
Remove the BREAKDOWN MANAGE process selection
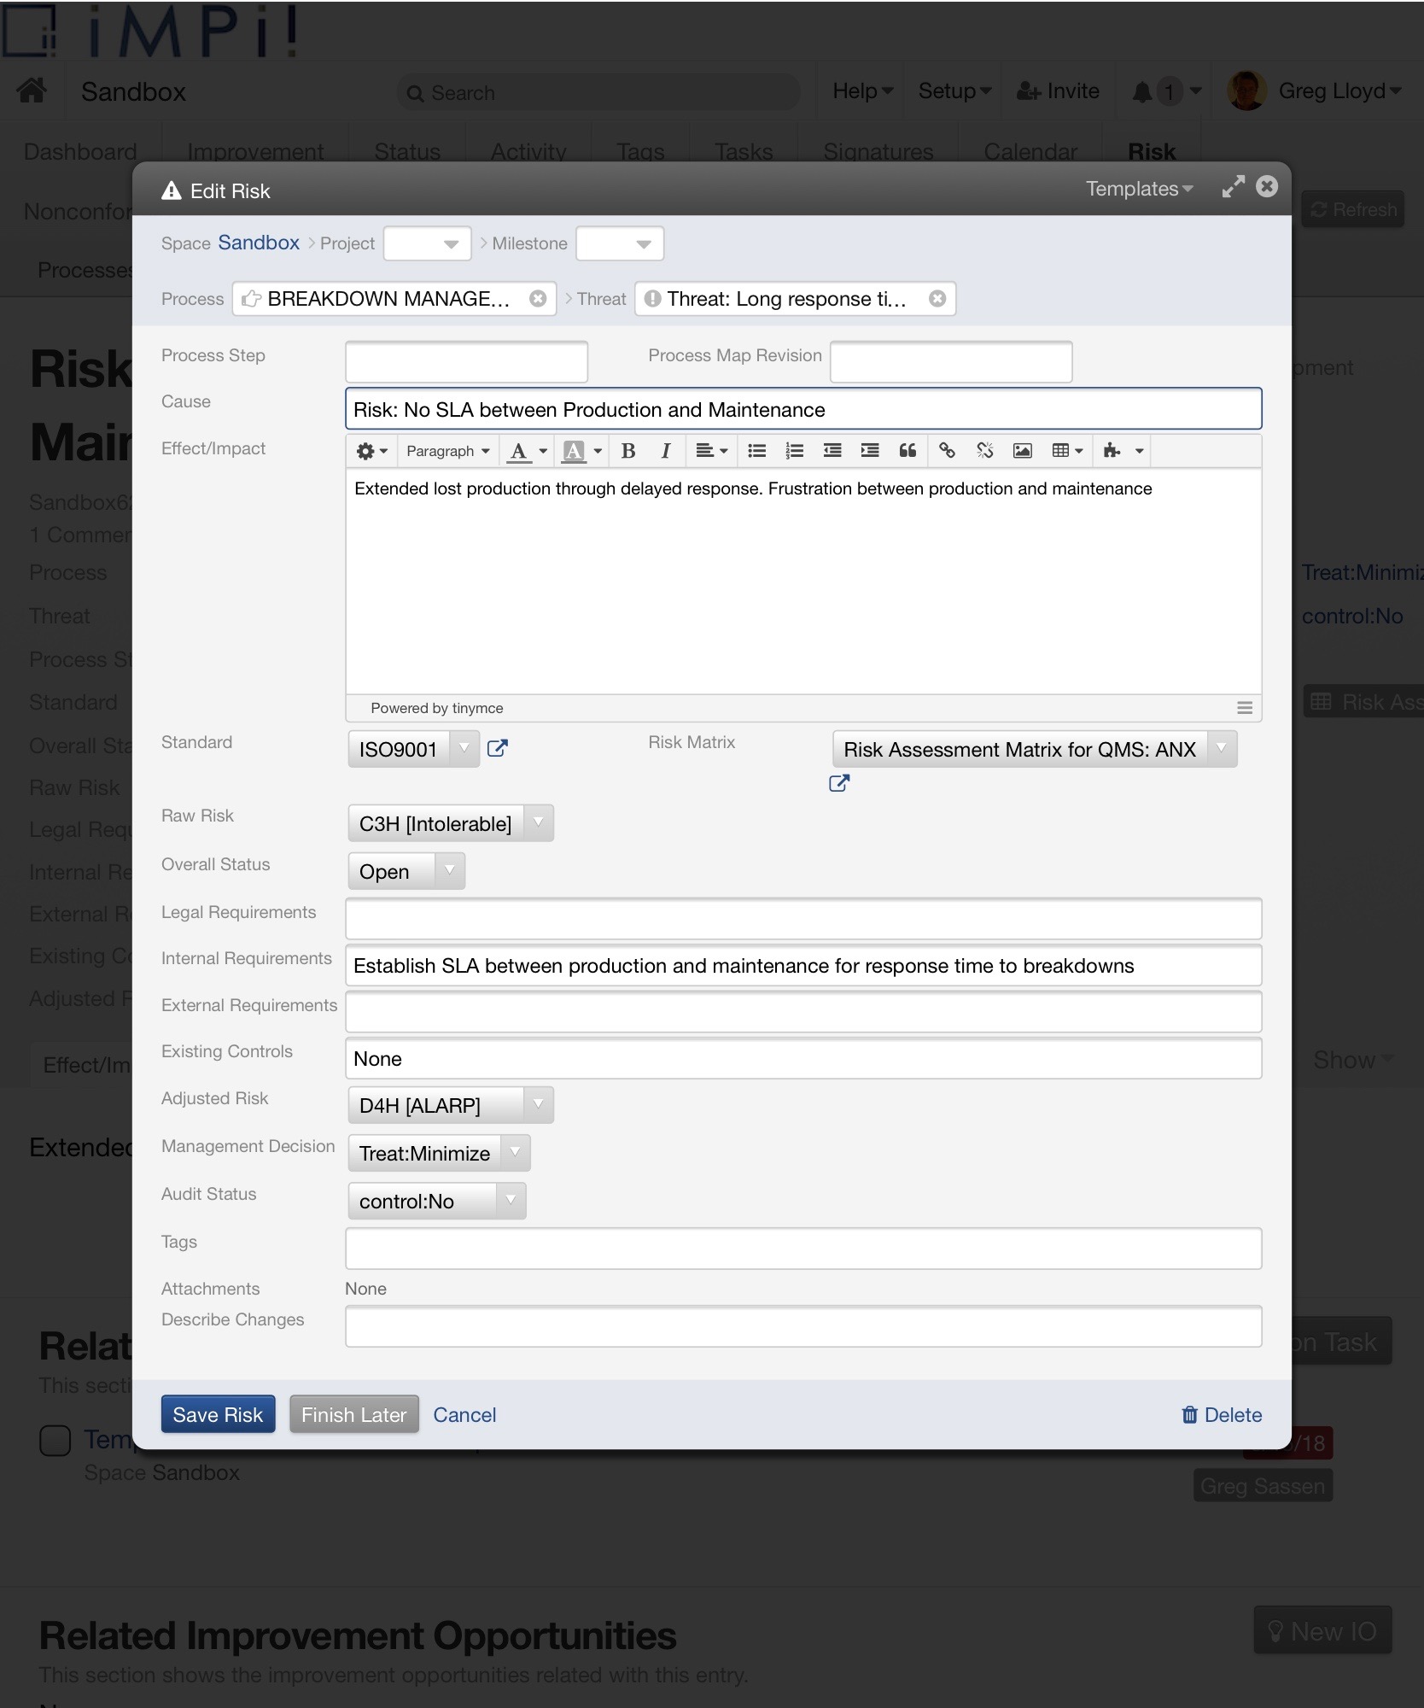click(538, 299)
